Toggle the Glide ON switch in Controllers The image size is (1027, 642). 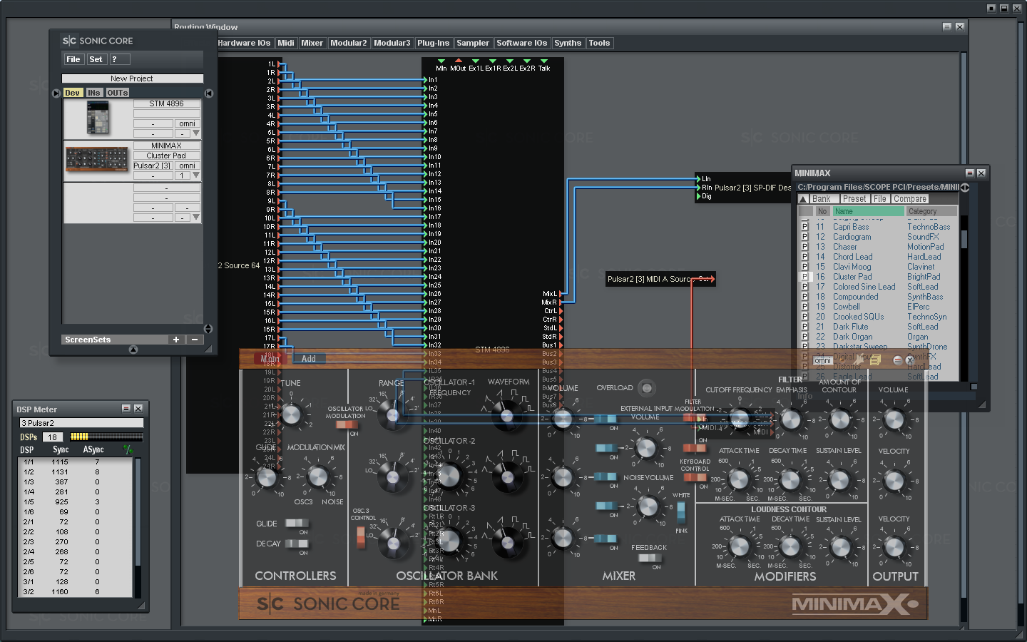coord(296,524)
